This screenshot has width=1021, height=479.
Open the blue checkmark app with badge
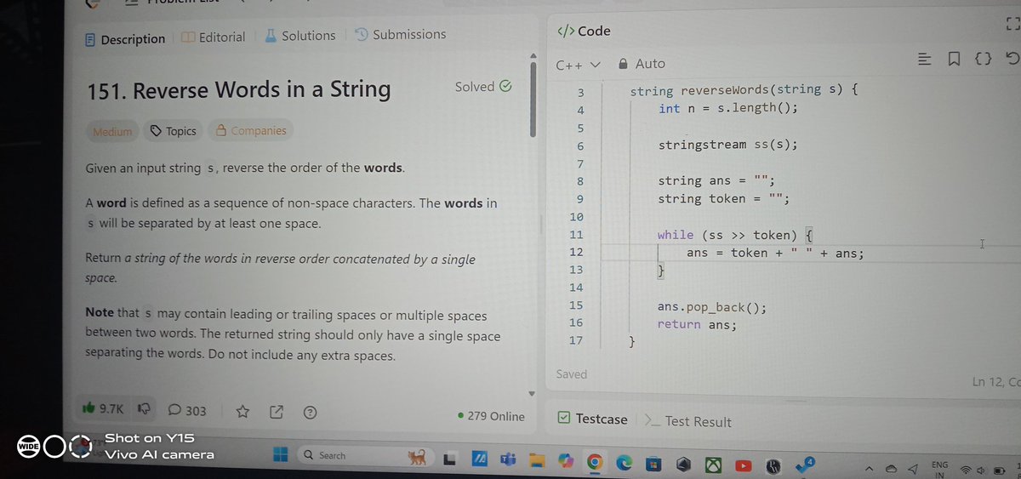(805, 465)
